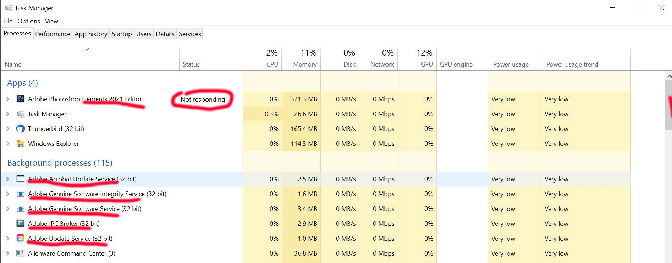Click icon beside Adobe Genuine Software Service (32 bit)
The height and width of the screenshot is (263, 672).
(21, 209)
